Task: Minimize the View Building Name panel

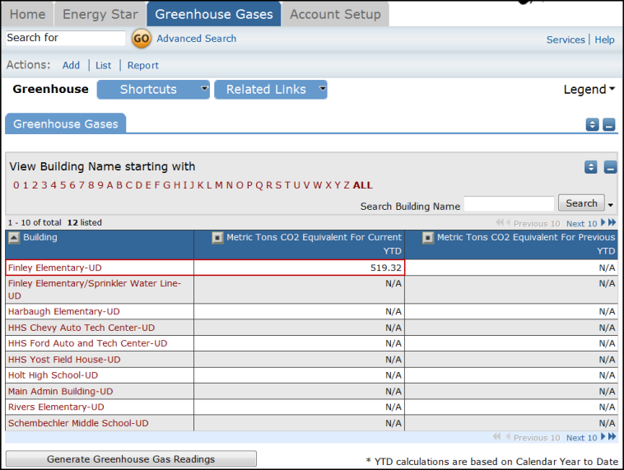Action: 610,167
